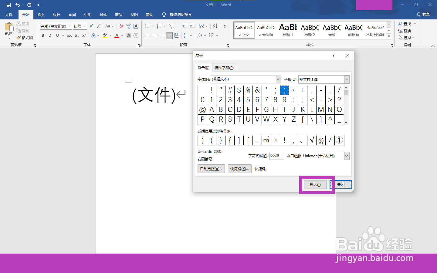This screenshot has height=273, width=437.
Task: Open the Layout ribbon tab
Action: pyautogui.click(x=72, y=15)
